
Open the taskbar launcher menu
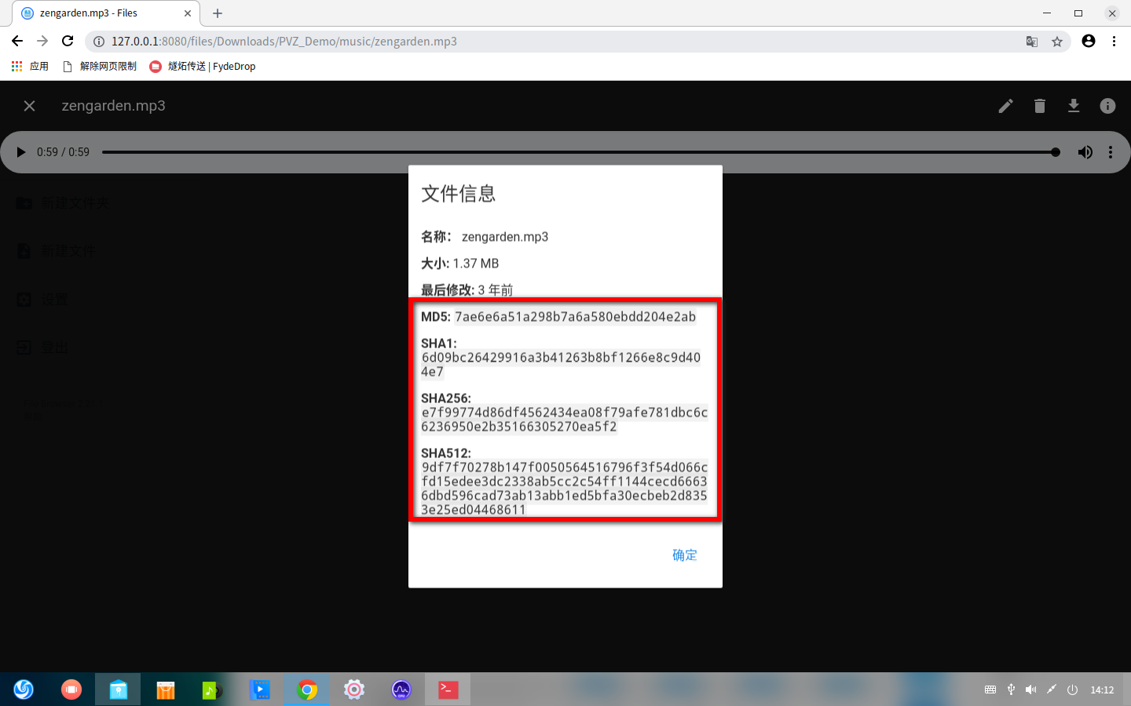24,690
